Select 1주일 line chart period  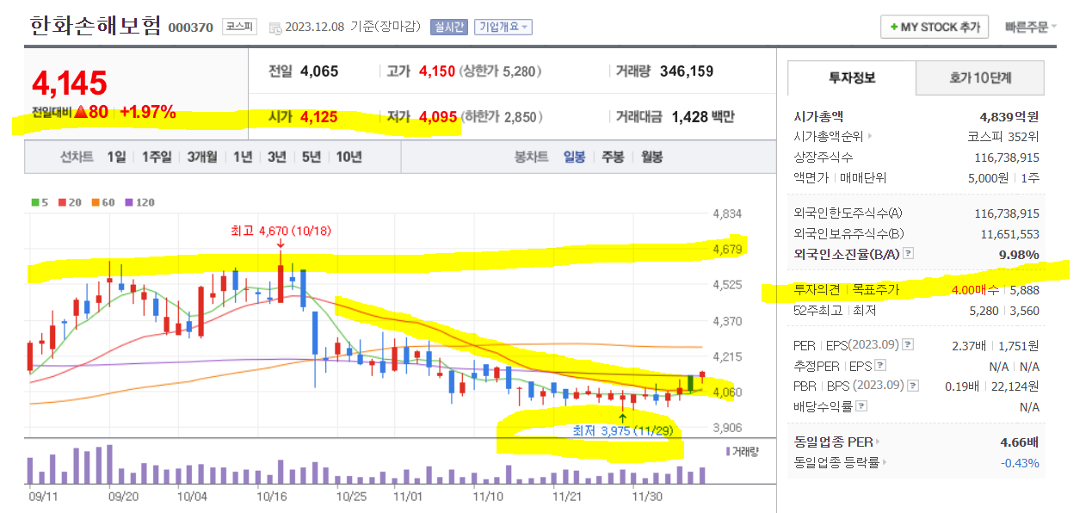pyautogui.click(x=157, y=157)
